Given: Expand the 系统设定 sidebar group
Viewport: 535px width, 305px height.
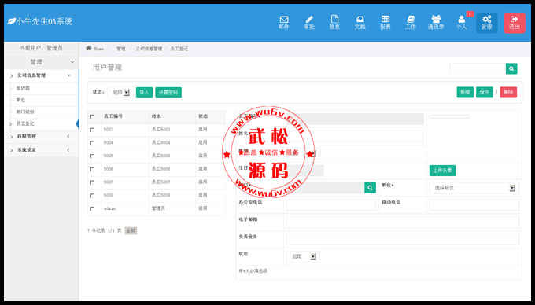Looking at the screenshot, I should (x=41, y=149).
